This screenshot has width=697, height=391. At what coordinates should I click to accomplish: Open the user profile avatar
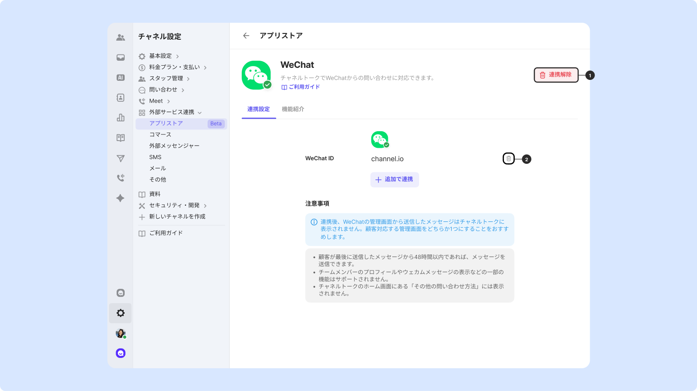tap(121, 333)
